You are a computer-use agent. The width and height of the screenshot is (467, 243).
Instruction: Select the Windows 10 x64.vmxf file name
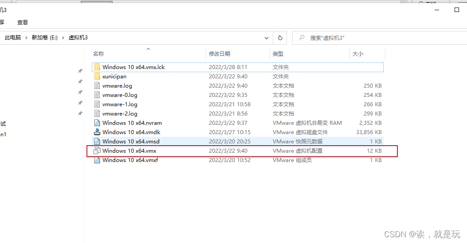[x=130, y=160]
